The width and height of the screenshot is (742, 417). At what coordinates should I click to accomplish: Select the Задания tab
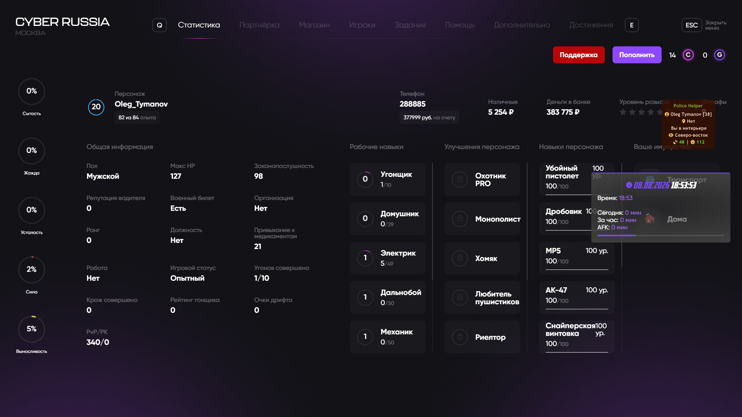tap(410, 25)
